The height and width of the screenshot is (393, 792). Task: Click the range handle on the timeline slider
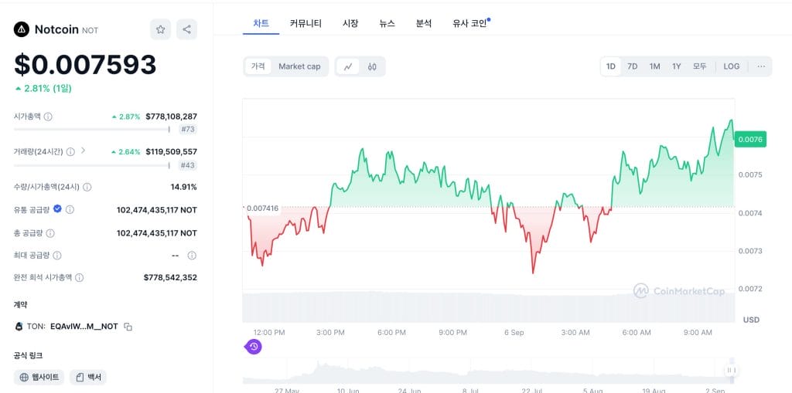(x=730, y=371)
